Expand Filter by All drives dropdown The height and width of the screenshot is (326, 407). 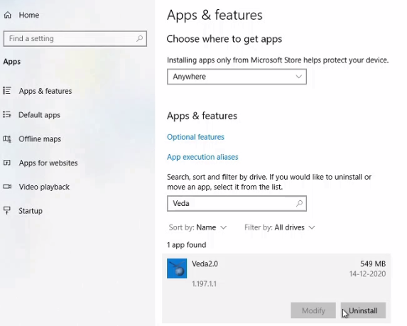pyautogui.click(x=280, y=227)
